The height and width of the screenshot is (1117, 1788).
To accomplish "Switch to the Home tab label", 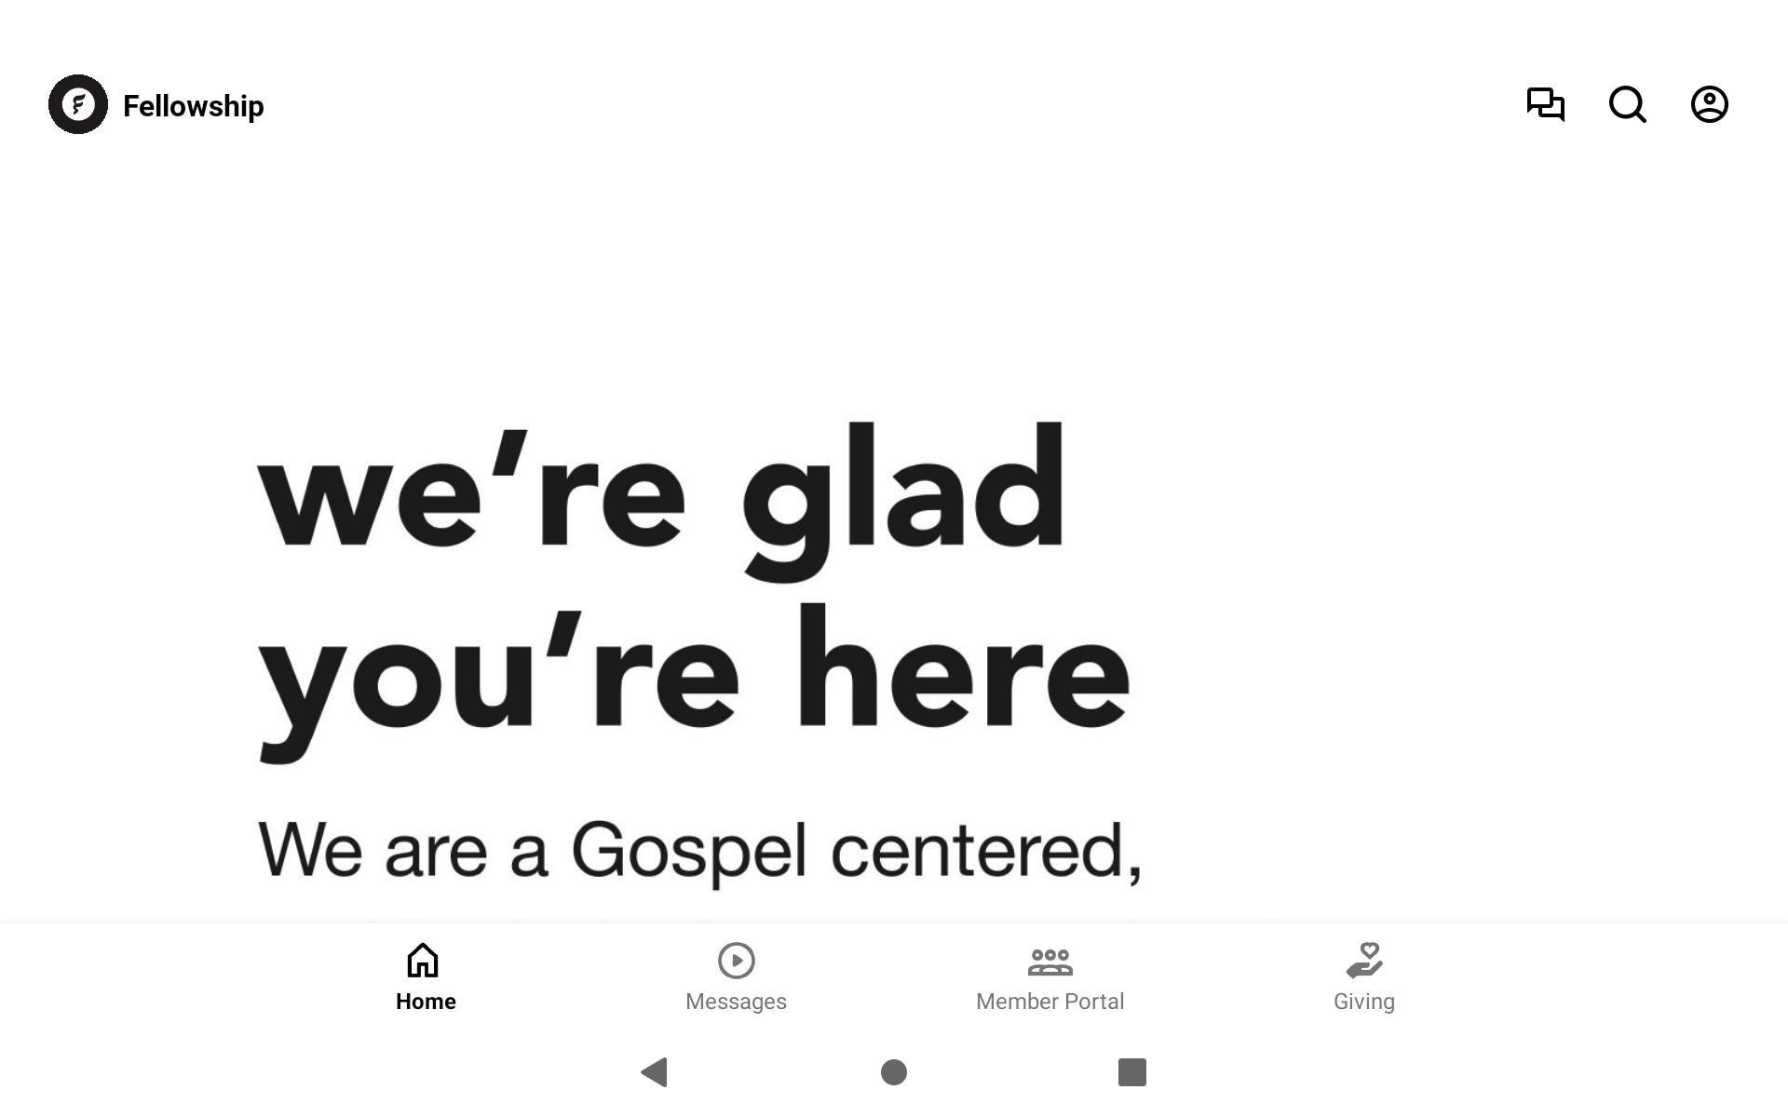I will [x=426, y=1002].
